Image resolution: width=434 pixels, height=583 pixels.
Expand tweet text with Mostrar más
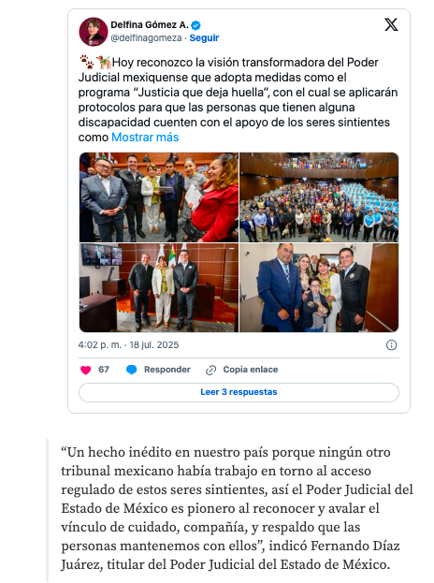point(145,138)
